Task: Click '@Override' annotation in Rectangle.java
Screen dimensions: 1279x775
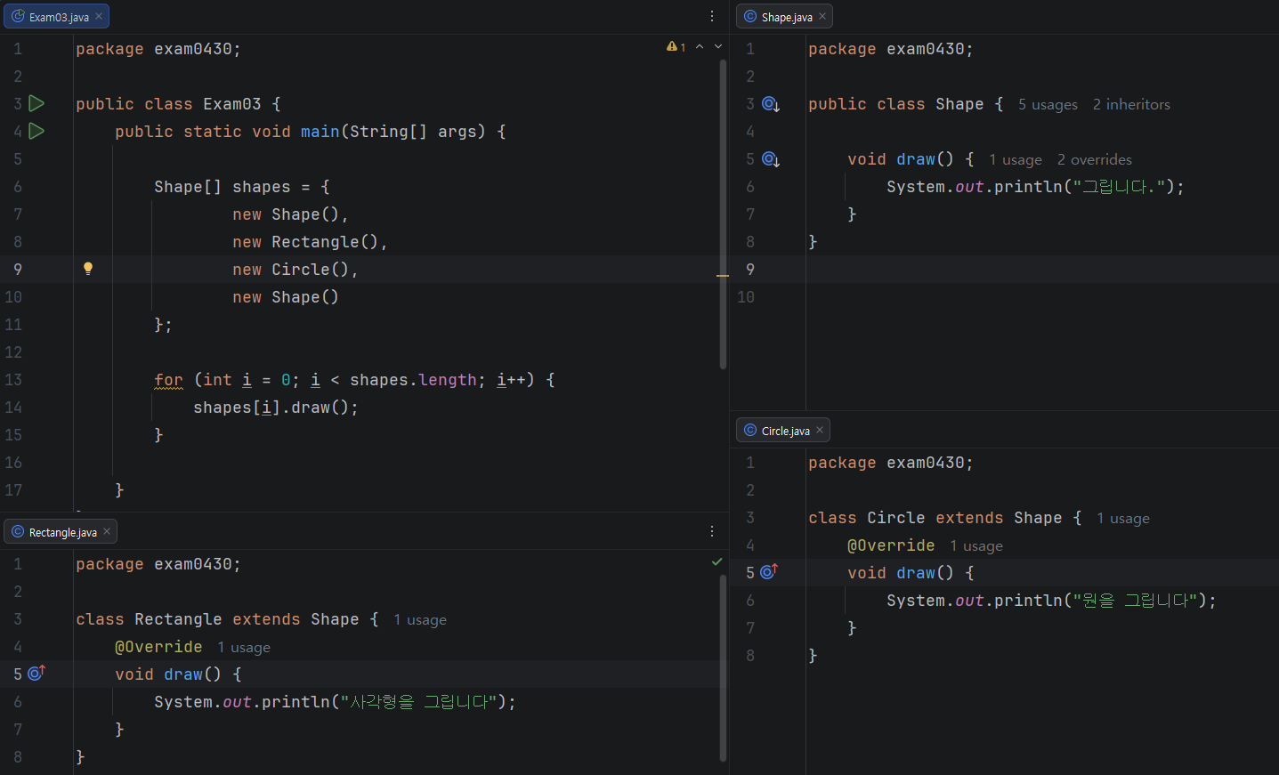Action: coord(158,647)
